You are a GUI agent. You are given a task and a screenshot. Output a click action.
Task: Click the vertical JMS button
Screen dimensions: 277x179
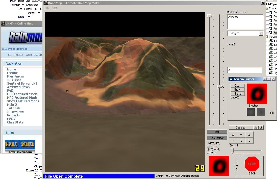[237, 166]
